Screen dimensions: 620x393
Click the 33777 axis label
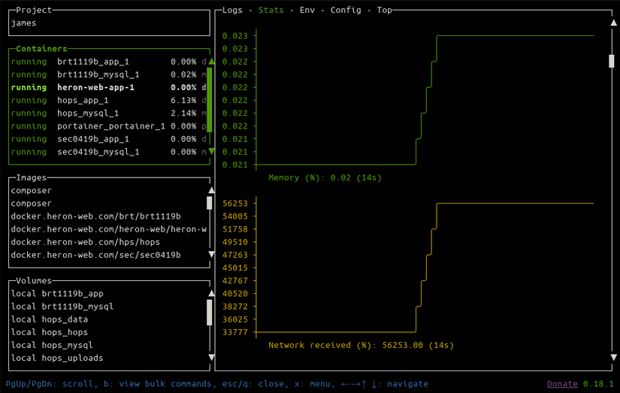(x=235, y=332)
